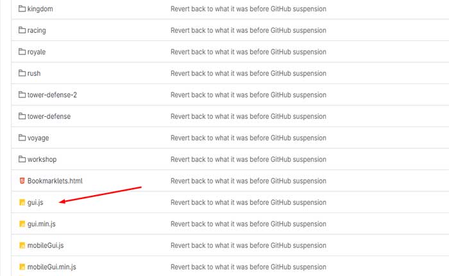Click the mobileGui.min.js file icon
Screen dimensions: 449x276
click(22, 266)
